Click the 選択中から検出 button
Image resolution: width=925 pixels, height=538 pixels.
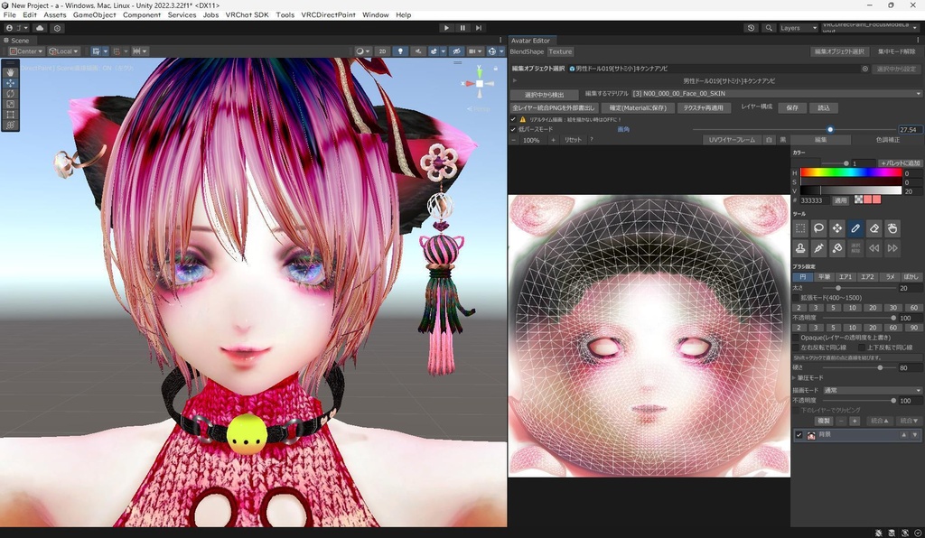coord(544,94)
